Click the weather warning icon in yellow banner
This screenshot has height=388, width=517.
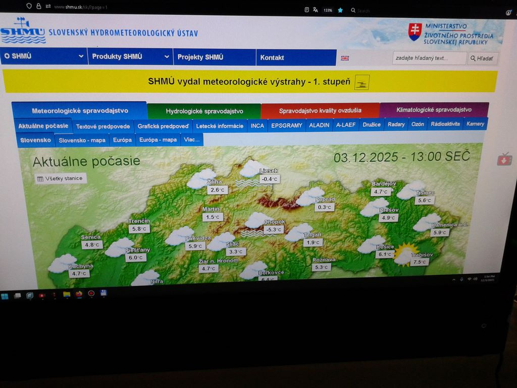361,81
